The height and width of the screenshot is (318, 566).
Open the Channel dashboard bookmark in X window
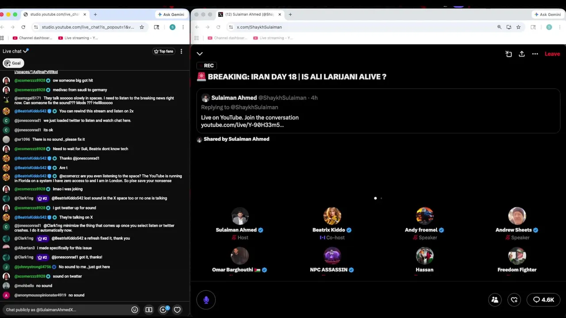pos(228,38)
